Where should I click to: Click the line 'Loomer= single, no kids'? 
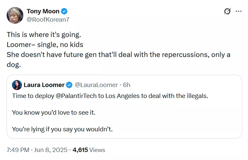45,45
